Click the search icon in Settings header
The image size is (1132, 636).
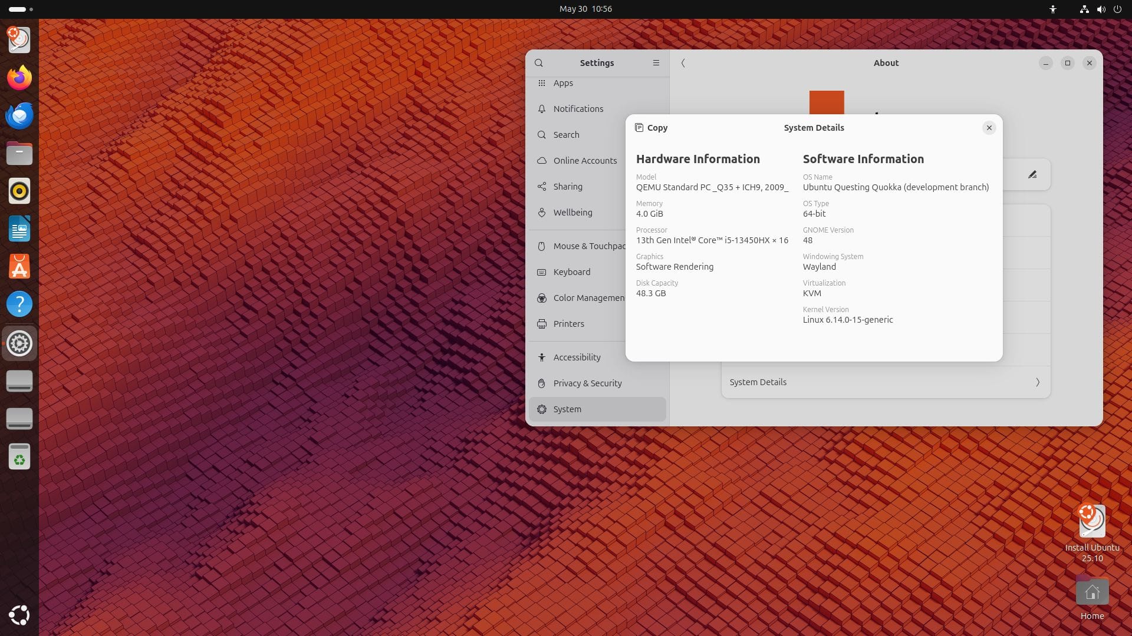[x=539, y=63]
